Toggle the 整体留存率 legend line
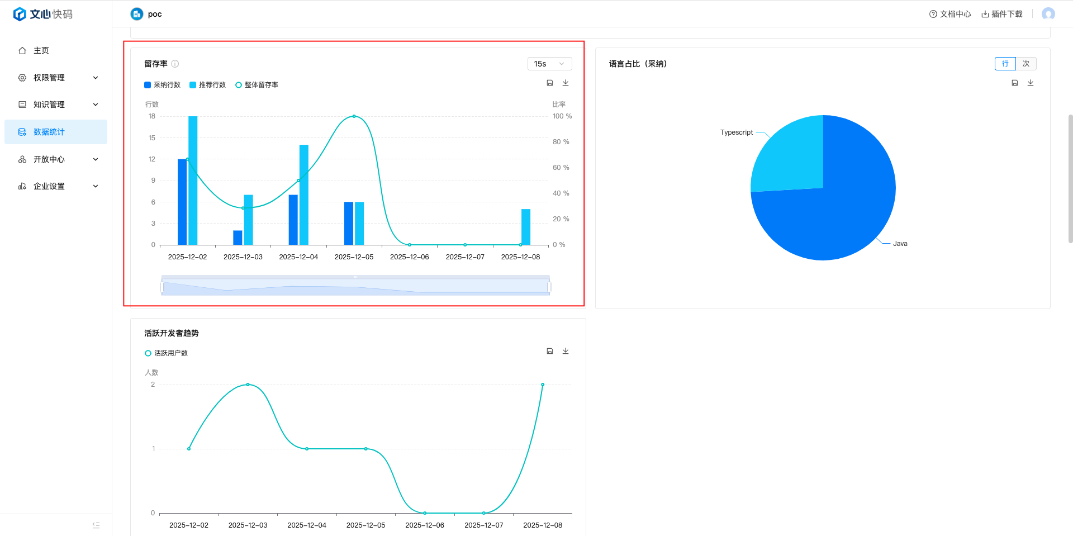Image resolution: width=1073 pixels, height=536 pixels. tap(257, 85)
